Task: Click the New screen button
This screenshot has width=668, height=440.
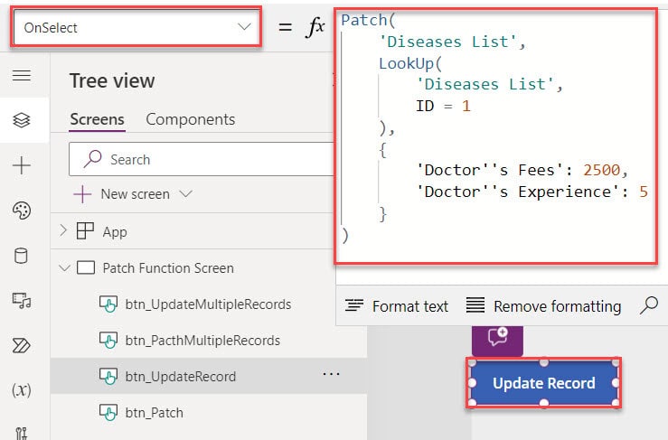Action: 124,194
